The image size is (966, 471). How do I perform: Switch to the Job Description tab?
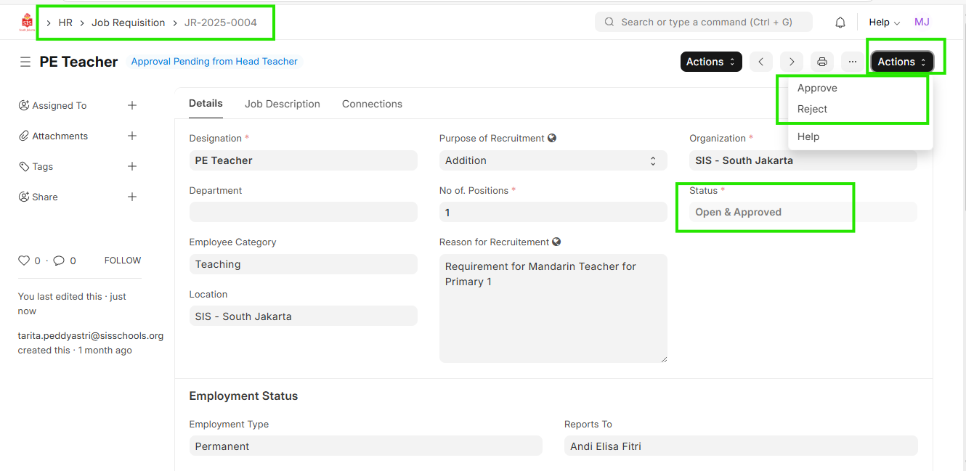282,104
